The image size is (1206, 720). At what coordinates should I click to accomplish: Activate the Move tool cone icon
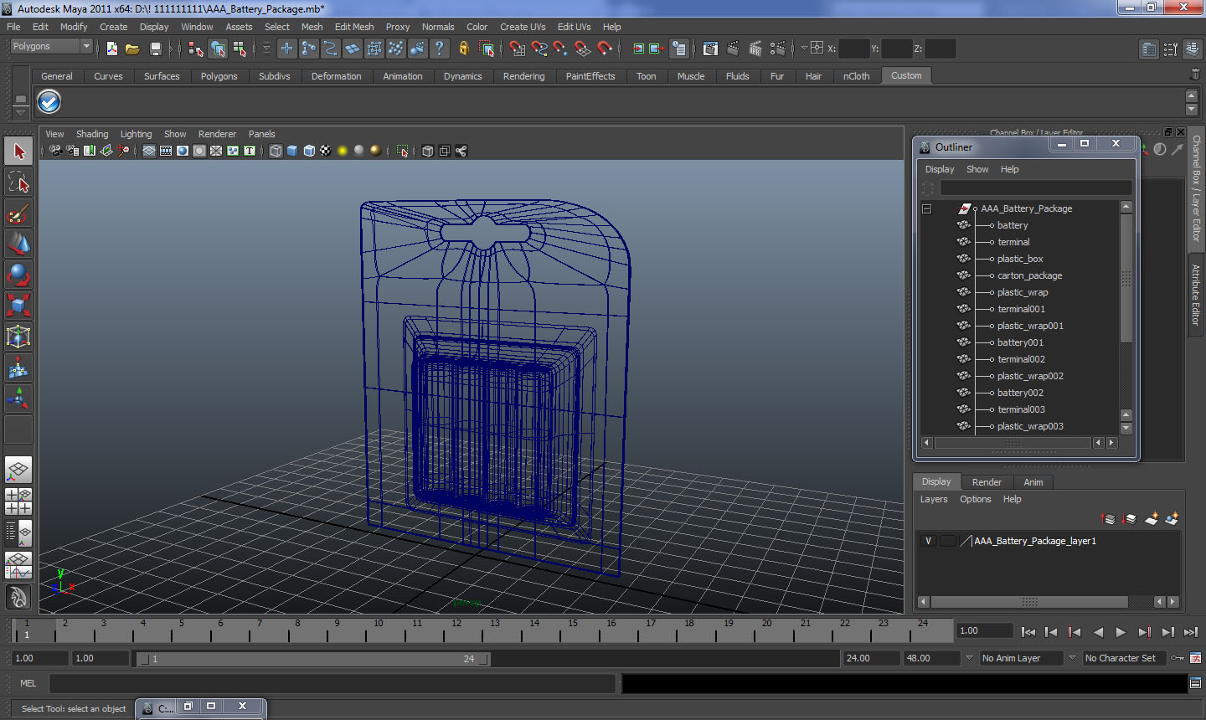point(18,244)
